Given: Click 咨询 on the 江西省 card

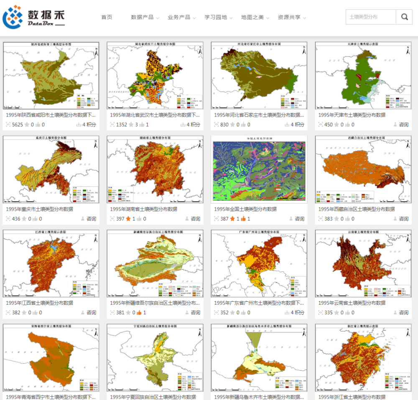Looking at the screenshot, I should [91, 313].
